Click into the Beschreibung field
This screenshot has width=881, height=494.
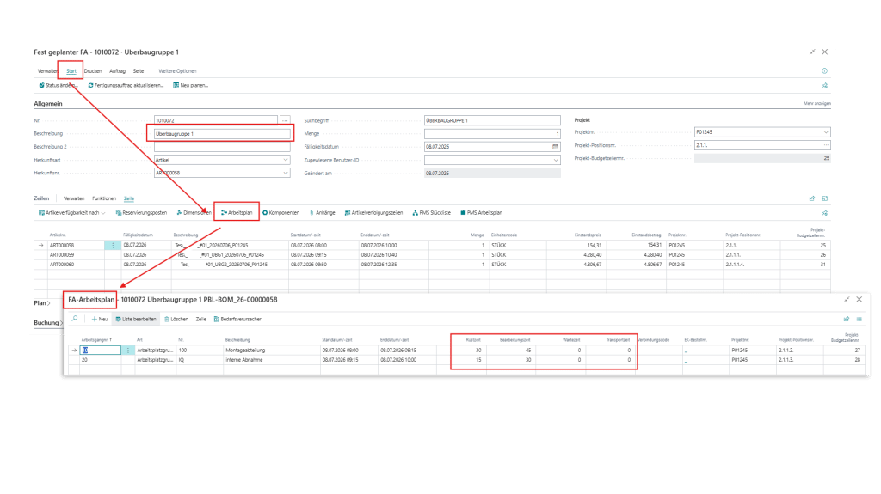pos(222,134)
